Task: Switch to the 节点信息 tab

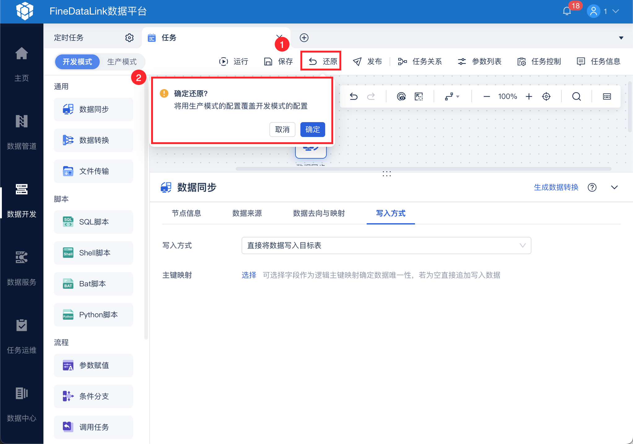Action: coord(186,213)
